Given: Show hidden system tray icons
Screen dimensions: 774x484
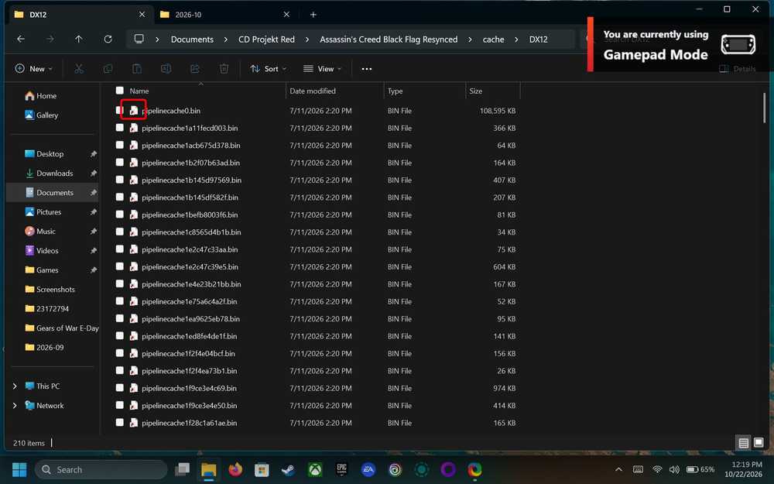Looking at the screenshot, I should 618,469.
